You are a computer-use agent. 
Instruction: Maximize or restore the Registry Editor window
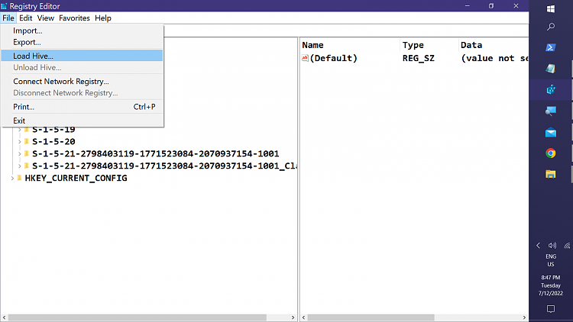click(491, 6)
